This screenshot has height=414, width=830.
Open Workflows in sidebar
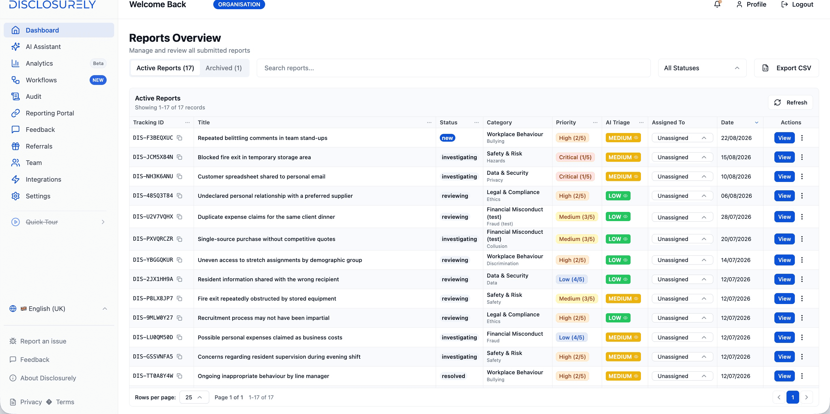coord(59,80)
